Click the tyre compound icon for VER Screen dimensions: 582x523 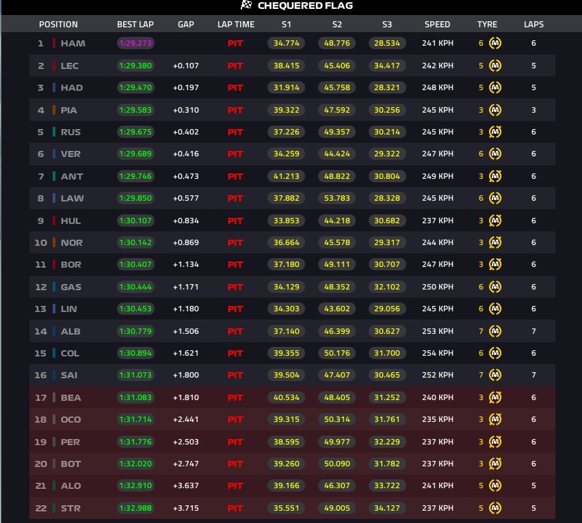494,154
